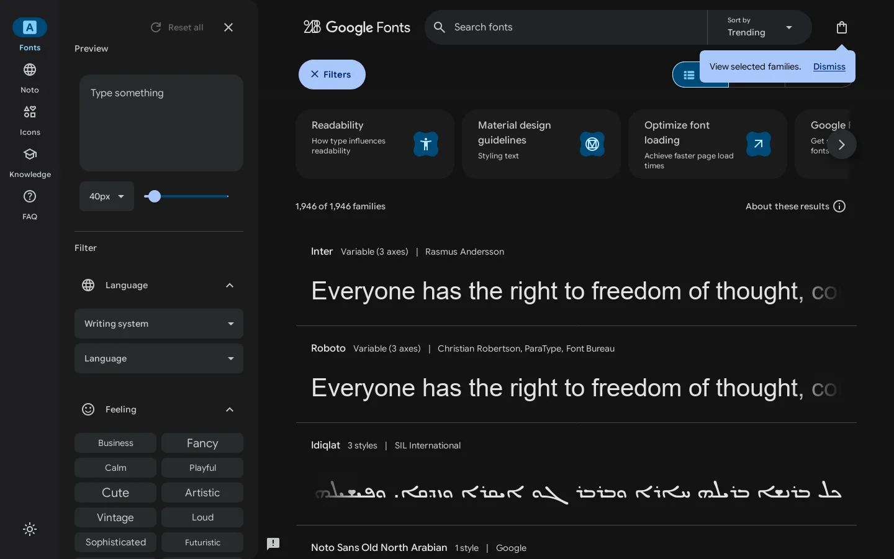Image resolution: width=894 pixels, height=559 pixels.
Task: Click the 1,946 of 1,946 families count
Action: coord(340,206)
